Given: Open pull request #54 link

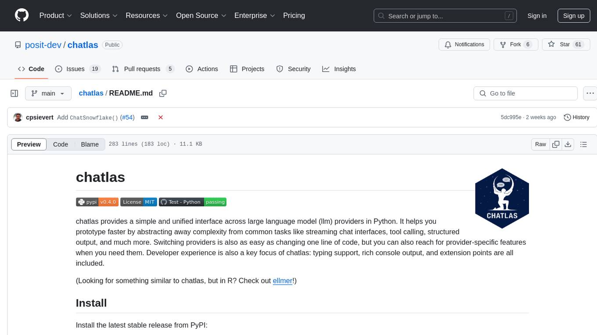Looking at the screenshot, I should pos(127,118).
